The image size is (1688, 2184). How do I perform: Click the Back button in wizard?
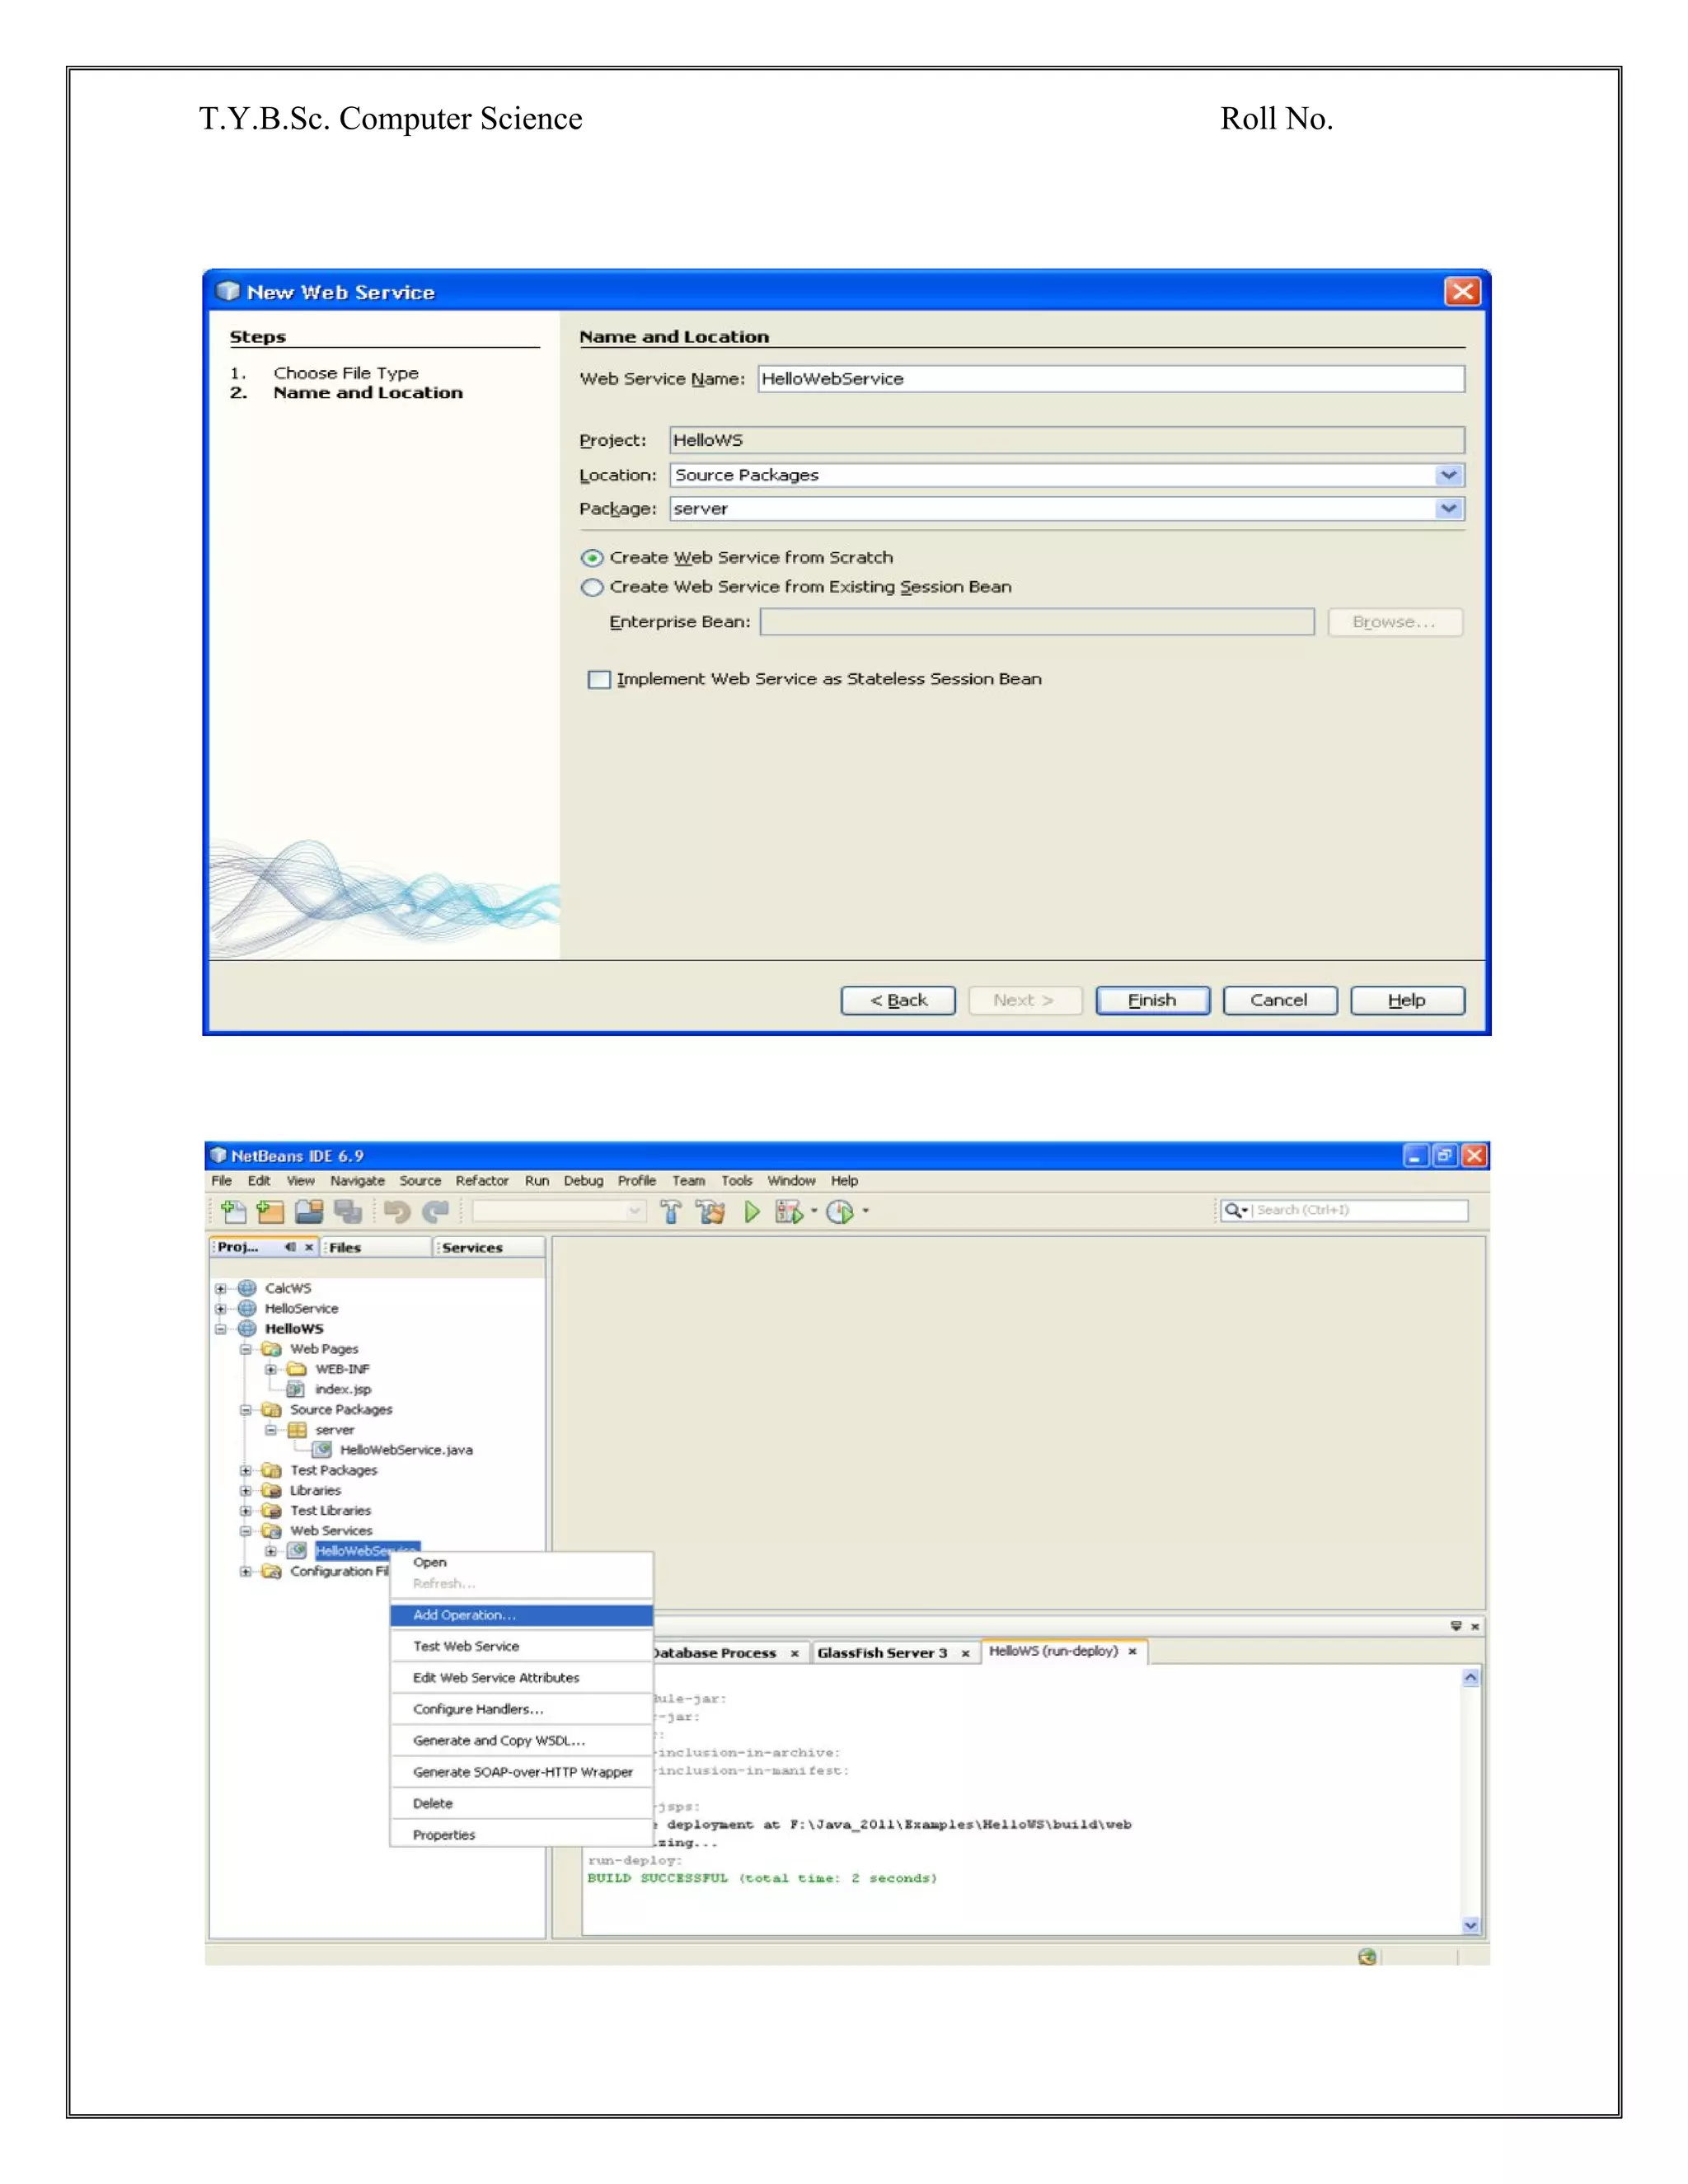898,1000
